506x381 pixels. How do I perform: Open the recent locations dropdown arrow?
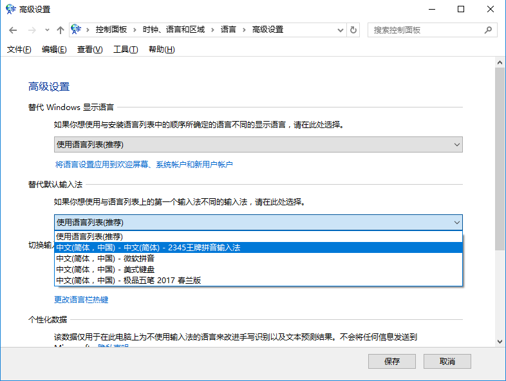click(47, 30)
